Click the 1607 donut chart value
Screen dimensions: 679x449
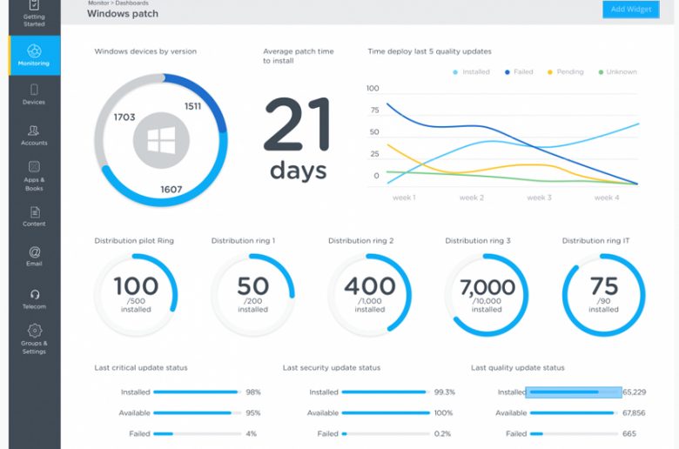click(x=171, y=190)
